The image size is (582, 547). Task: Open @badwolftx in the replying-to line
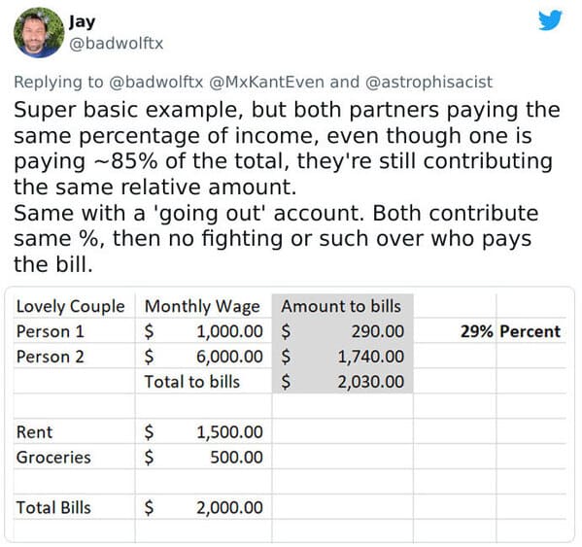pos(155,82)
